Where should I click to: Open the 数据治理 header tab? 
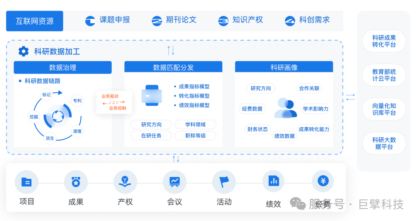coord(63,67)
